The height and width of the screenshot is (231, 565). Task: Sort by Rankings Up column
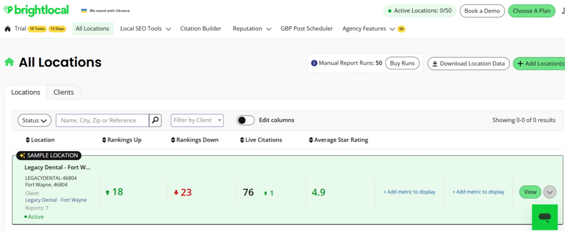pos(105,140)
